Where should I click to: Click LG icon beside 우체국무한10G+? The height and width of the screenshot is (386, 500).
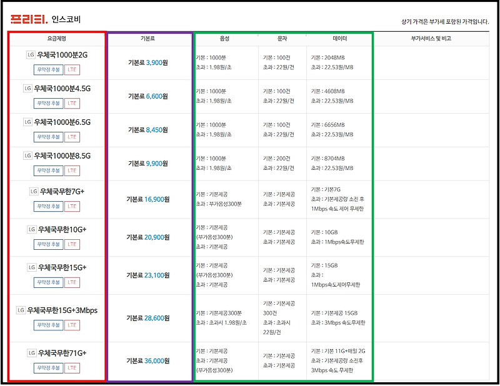click(32, 229)
